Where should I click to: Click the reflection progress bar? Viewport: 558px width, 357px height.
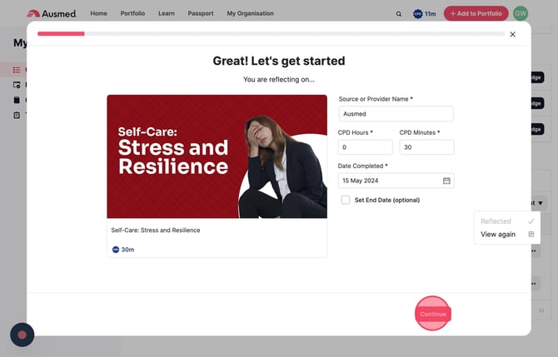click(272, 34)
